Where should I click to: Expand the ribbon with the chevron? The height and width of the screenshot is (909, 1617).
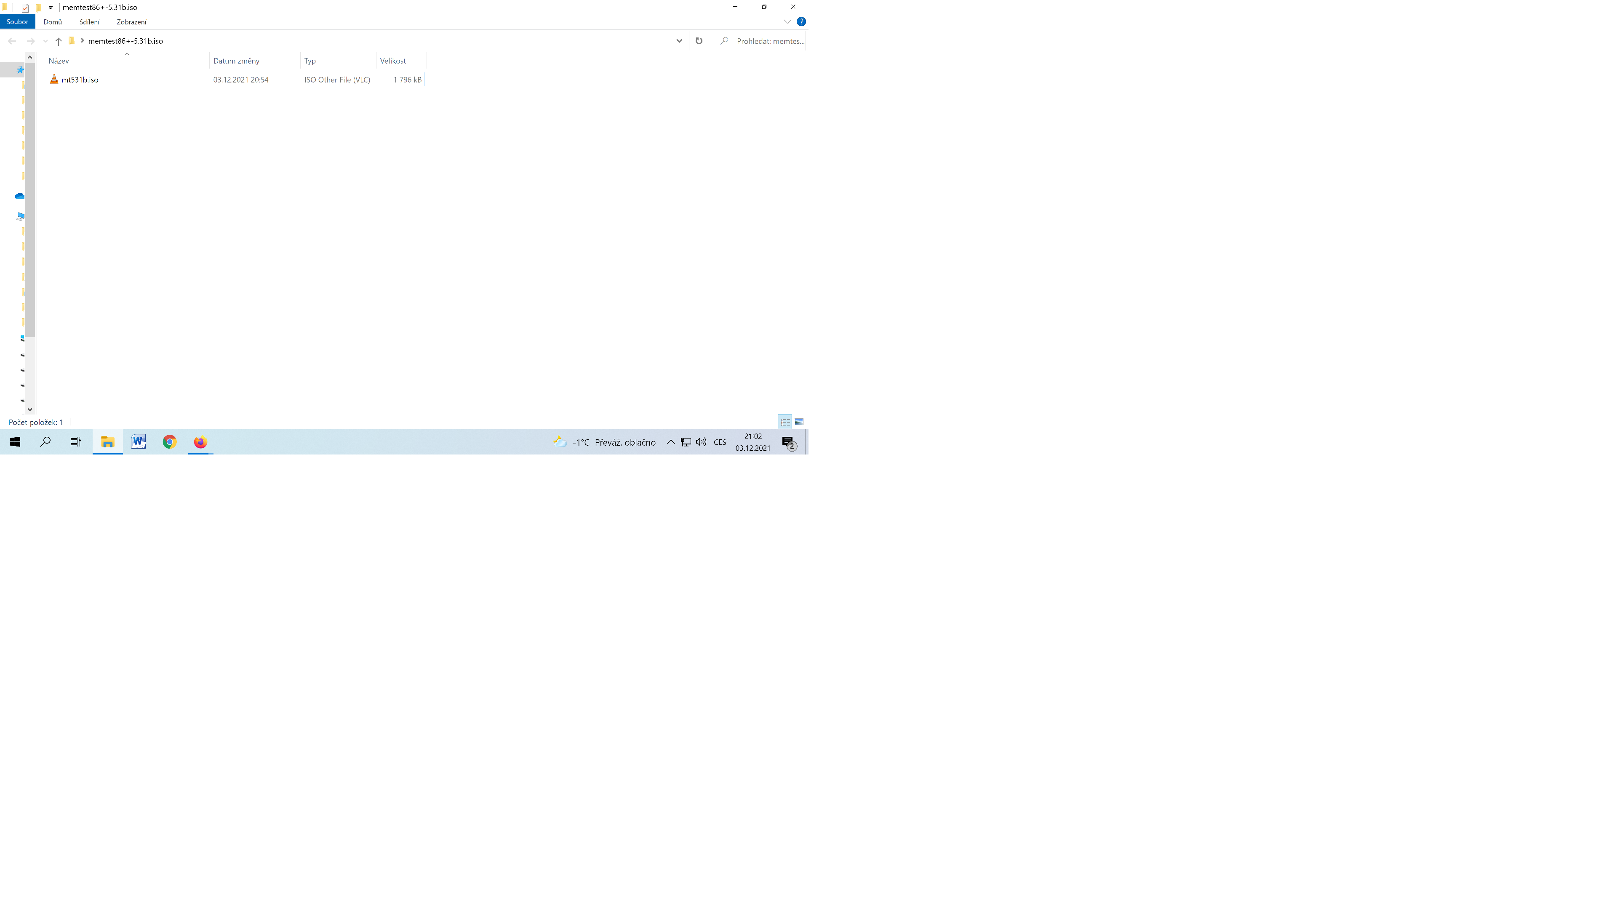coord(787,22)
